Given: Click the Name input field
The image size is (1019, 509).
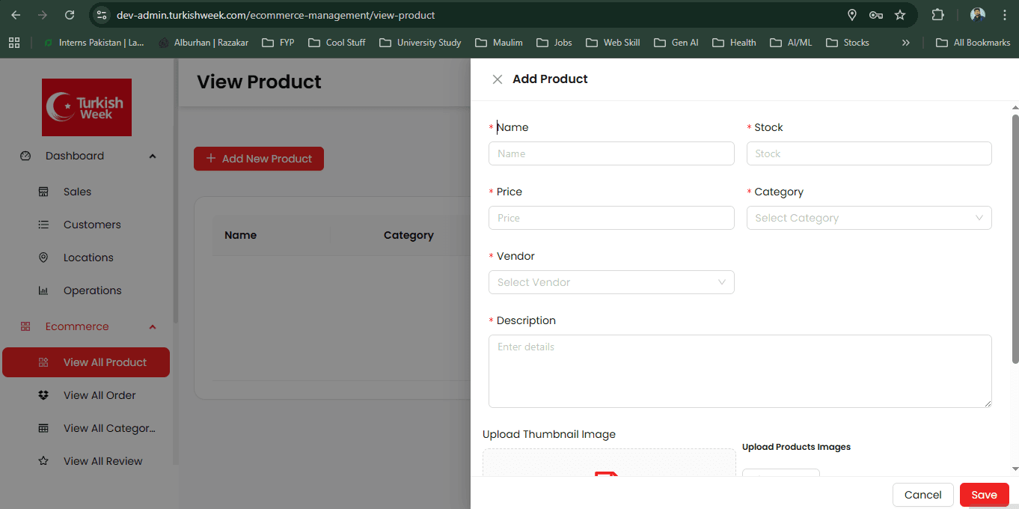Looking at the screenshot, I should point(611,153).
